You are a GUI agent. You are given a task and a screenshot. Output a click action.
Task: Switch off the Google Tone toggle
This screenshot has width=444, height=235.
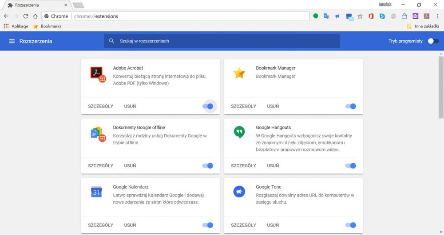tap(351, 225)
